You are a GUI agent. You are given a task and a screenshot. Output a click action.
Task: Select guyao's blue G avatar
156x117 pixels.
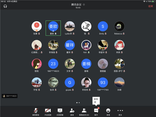point(70,82)
